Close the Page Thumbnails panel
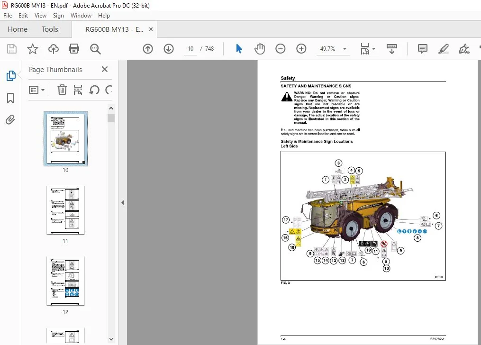 pos(105,69)
